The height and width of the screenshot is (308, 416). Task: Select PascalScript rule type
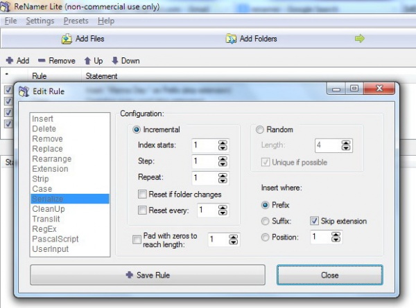(70, 239)
